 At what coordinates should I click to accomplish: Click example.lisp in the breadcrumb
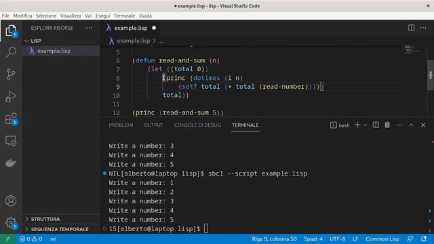(x=133, y=41)
